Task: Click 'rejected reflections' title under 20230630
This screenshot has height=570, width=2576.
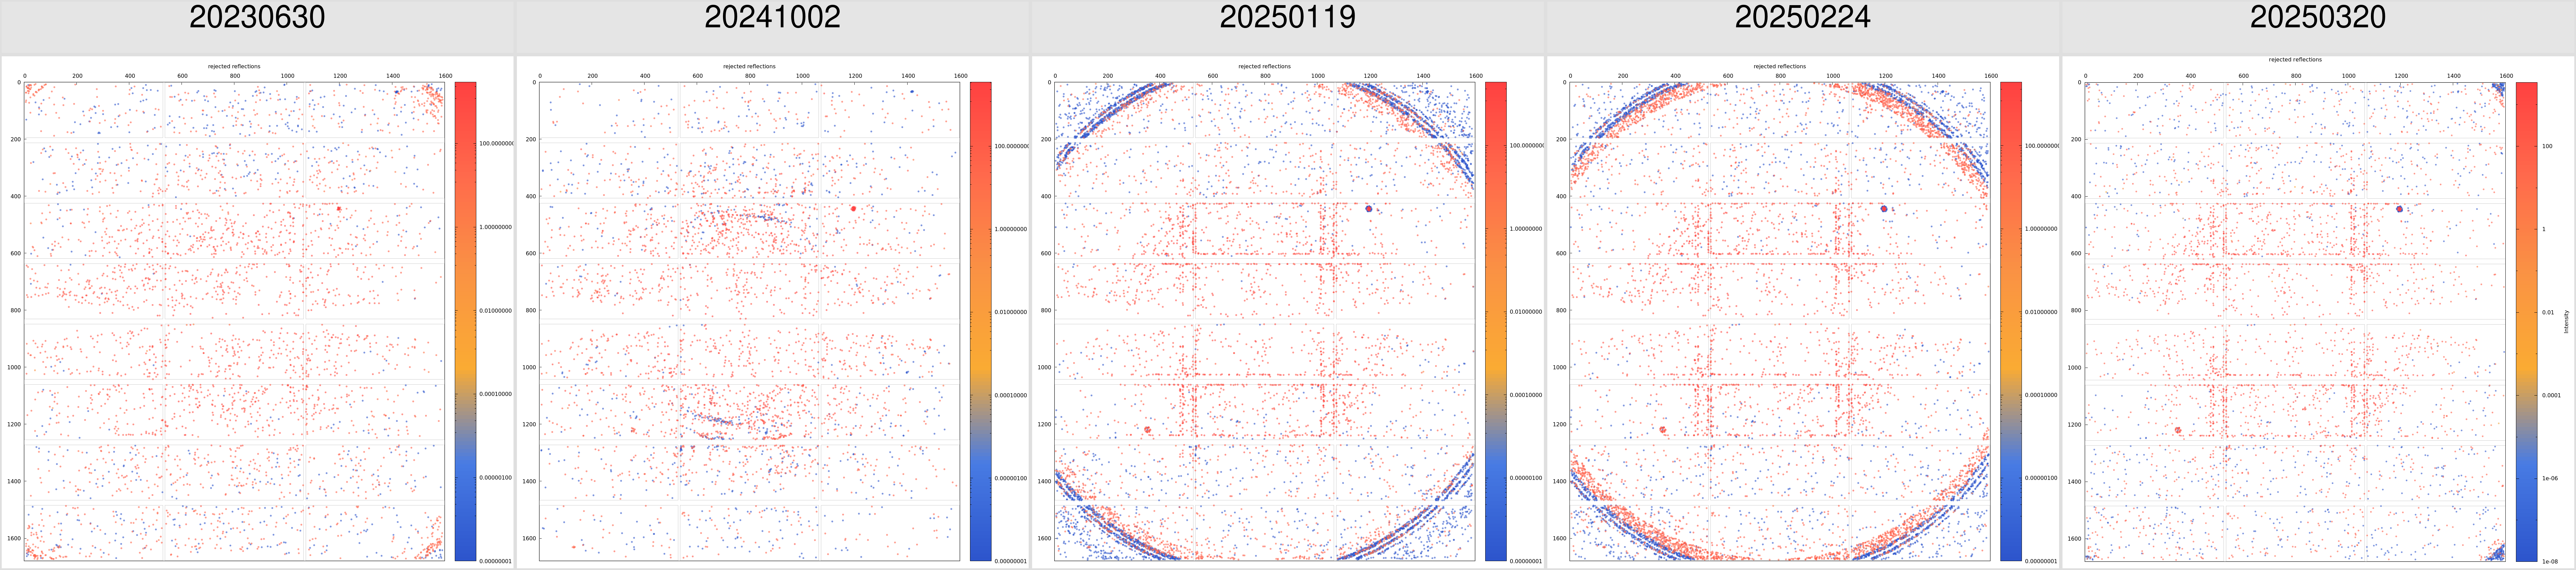Action: point(234,67)
